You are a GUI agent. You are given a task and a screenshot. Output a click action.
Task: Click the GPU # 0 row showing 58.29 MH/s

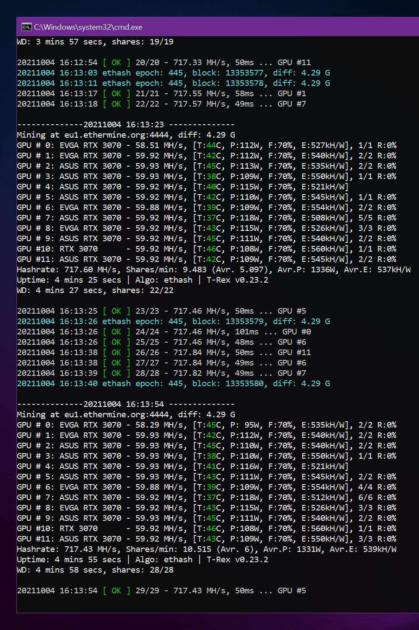tap(206, 425)
